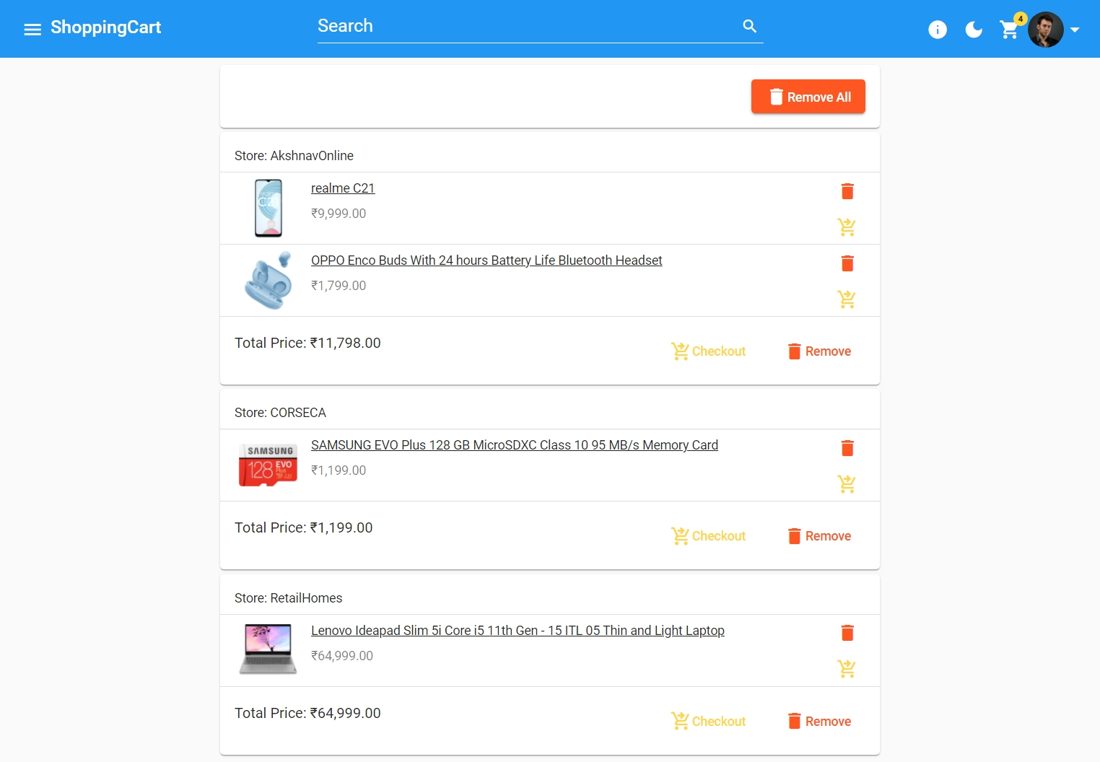This screenshot has width=1100, height=762.
Task: Remove the CORSECA store items
Action: [819, 536]
